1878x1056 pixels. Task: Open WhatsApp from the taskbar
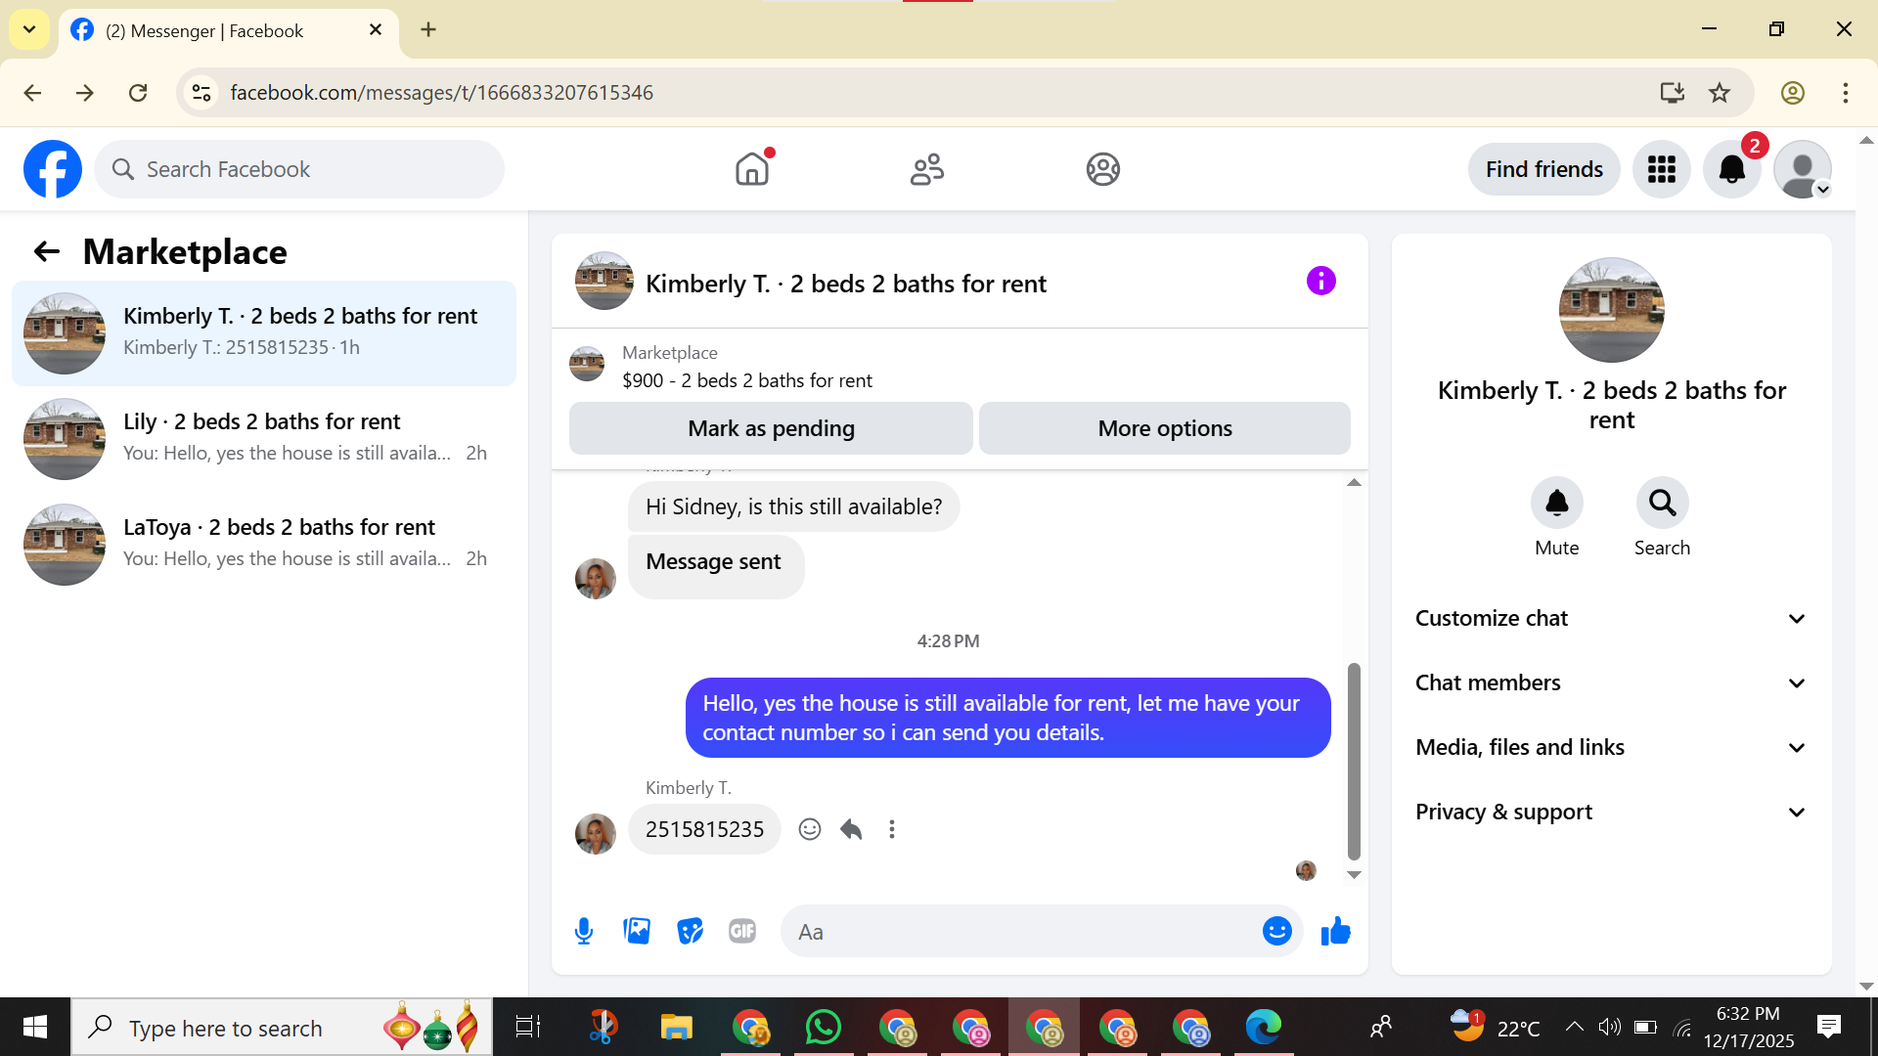point(823,1028)
